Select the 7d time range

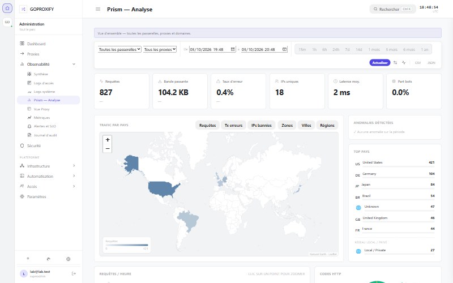point(347,50)
